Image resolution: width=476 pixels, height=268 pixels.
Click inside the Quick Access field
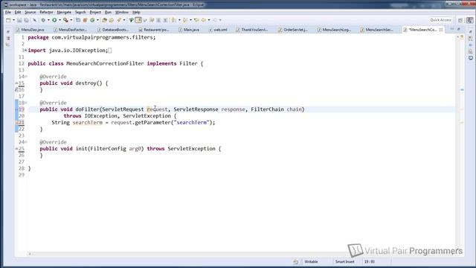(x=440, y=20)
